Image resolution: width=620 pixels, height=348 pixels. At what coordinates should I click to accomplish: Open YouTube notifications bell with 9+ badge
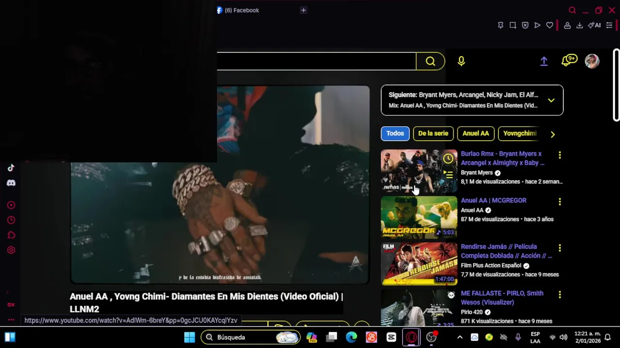pyautogui.click(x=569, y=60)
